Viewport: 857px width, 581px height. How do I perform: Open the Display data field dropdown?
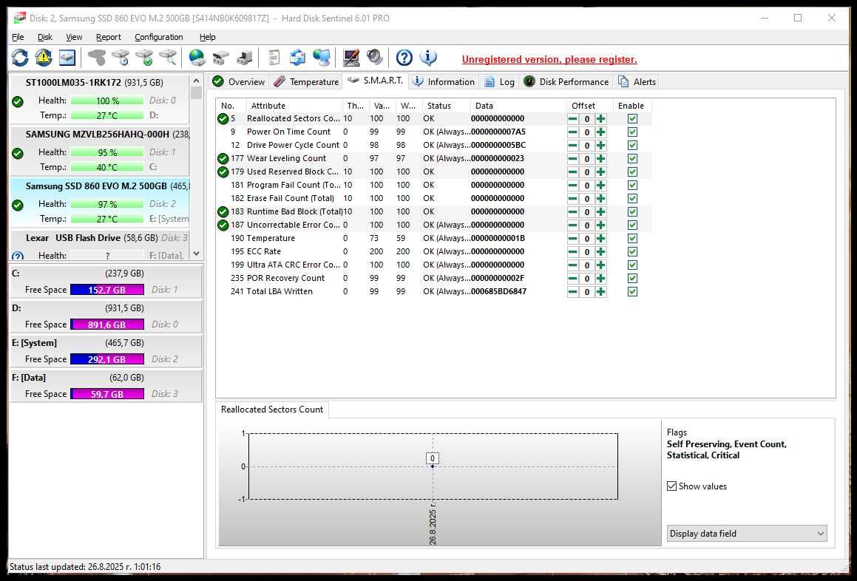[747, 534]
